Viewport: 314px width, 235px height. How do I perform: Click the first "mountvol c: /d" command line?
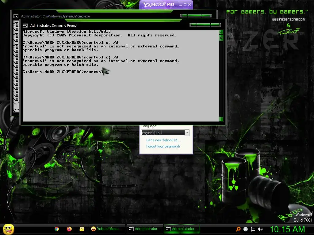(x=71, y=42)
